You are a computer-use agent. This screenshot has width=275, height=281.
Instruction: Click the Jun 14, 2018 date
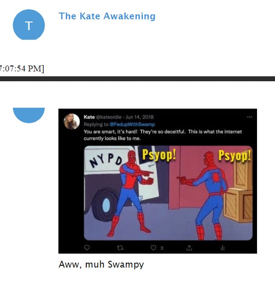[140, 117]
